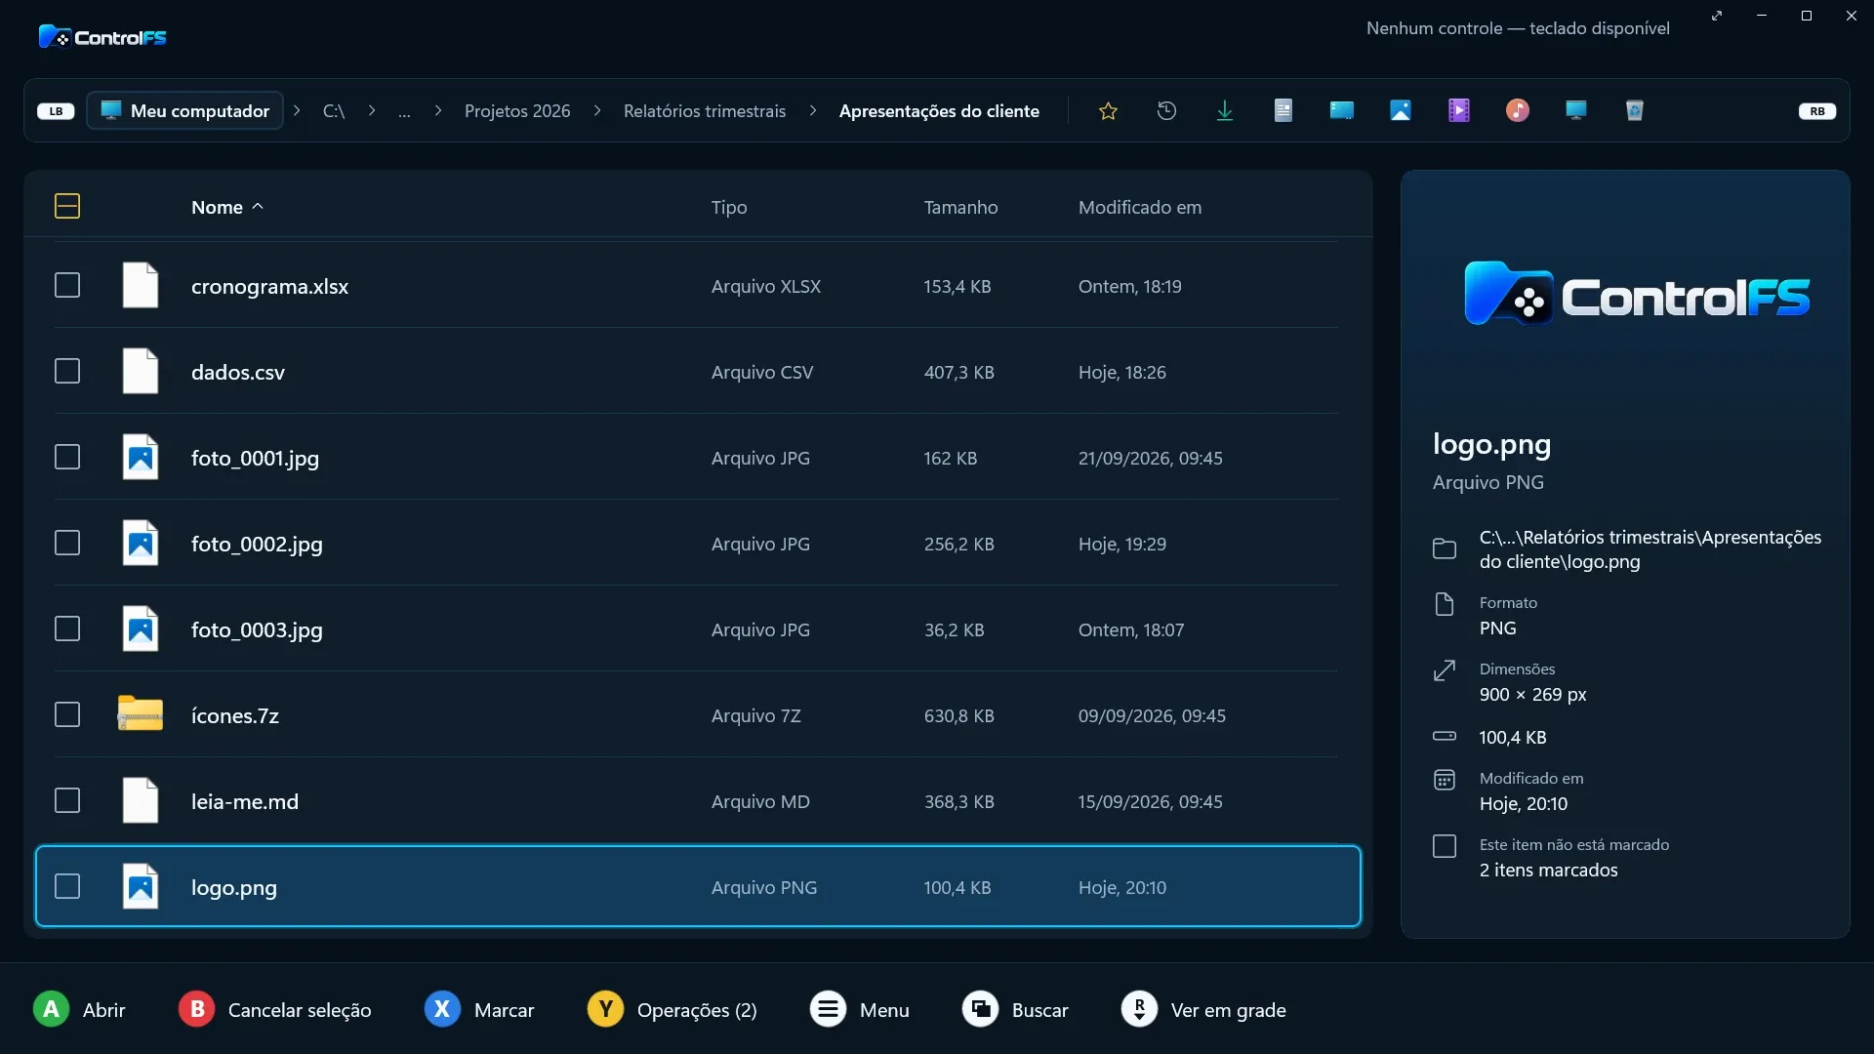Tick the checkbox for dados.csv
Screen dimensions: 1874x1054
click(67, 371)
